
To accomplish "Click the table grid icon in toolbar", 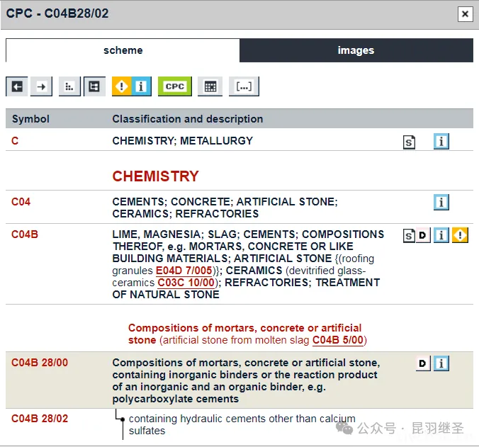I will point(210,86).
